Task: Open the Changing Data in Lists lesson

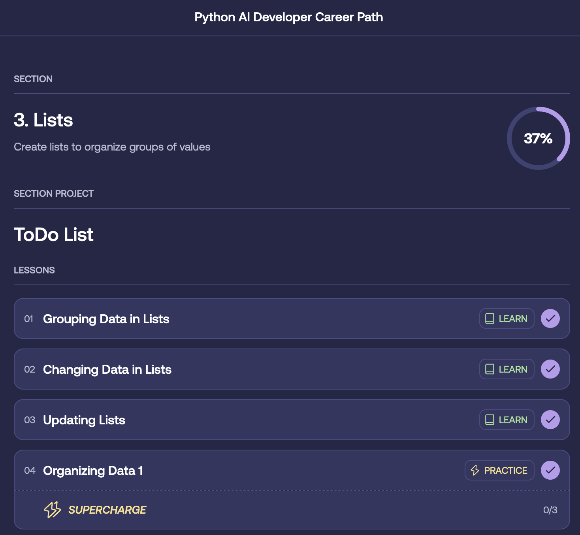Action: (107, 370)
